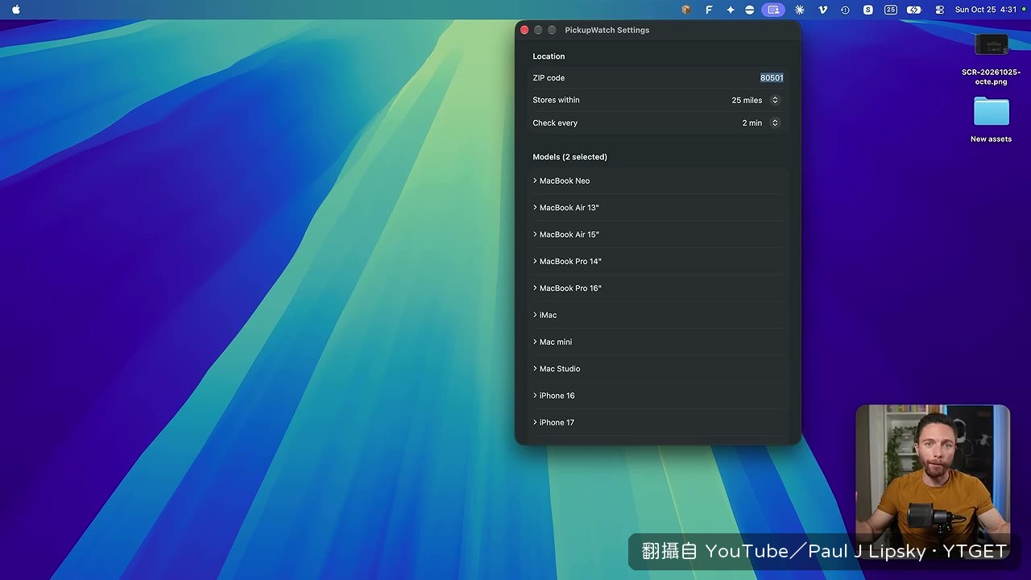Select the SCR-20261025-octe.png desktop file
Viewport: 1031px width, 580px height.
tap(991, 59)
